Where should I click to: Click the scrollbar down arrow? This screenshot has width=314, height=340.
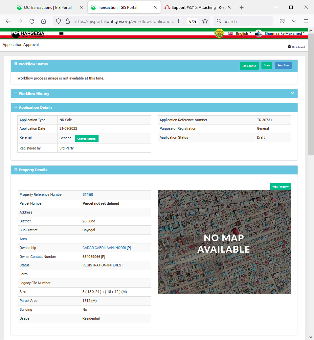tap(311, 337)
